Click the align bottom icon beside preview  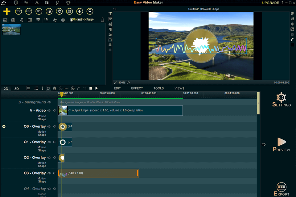pos(110,34)
